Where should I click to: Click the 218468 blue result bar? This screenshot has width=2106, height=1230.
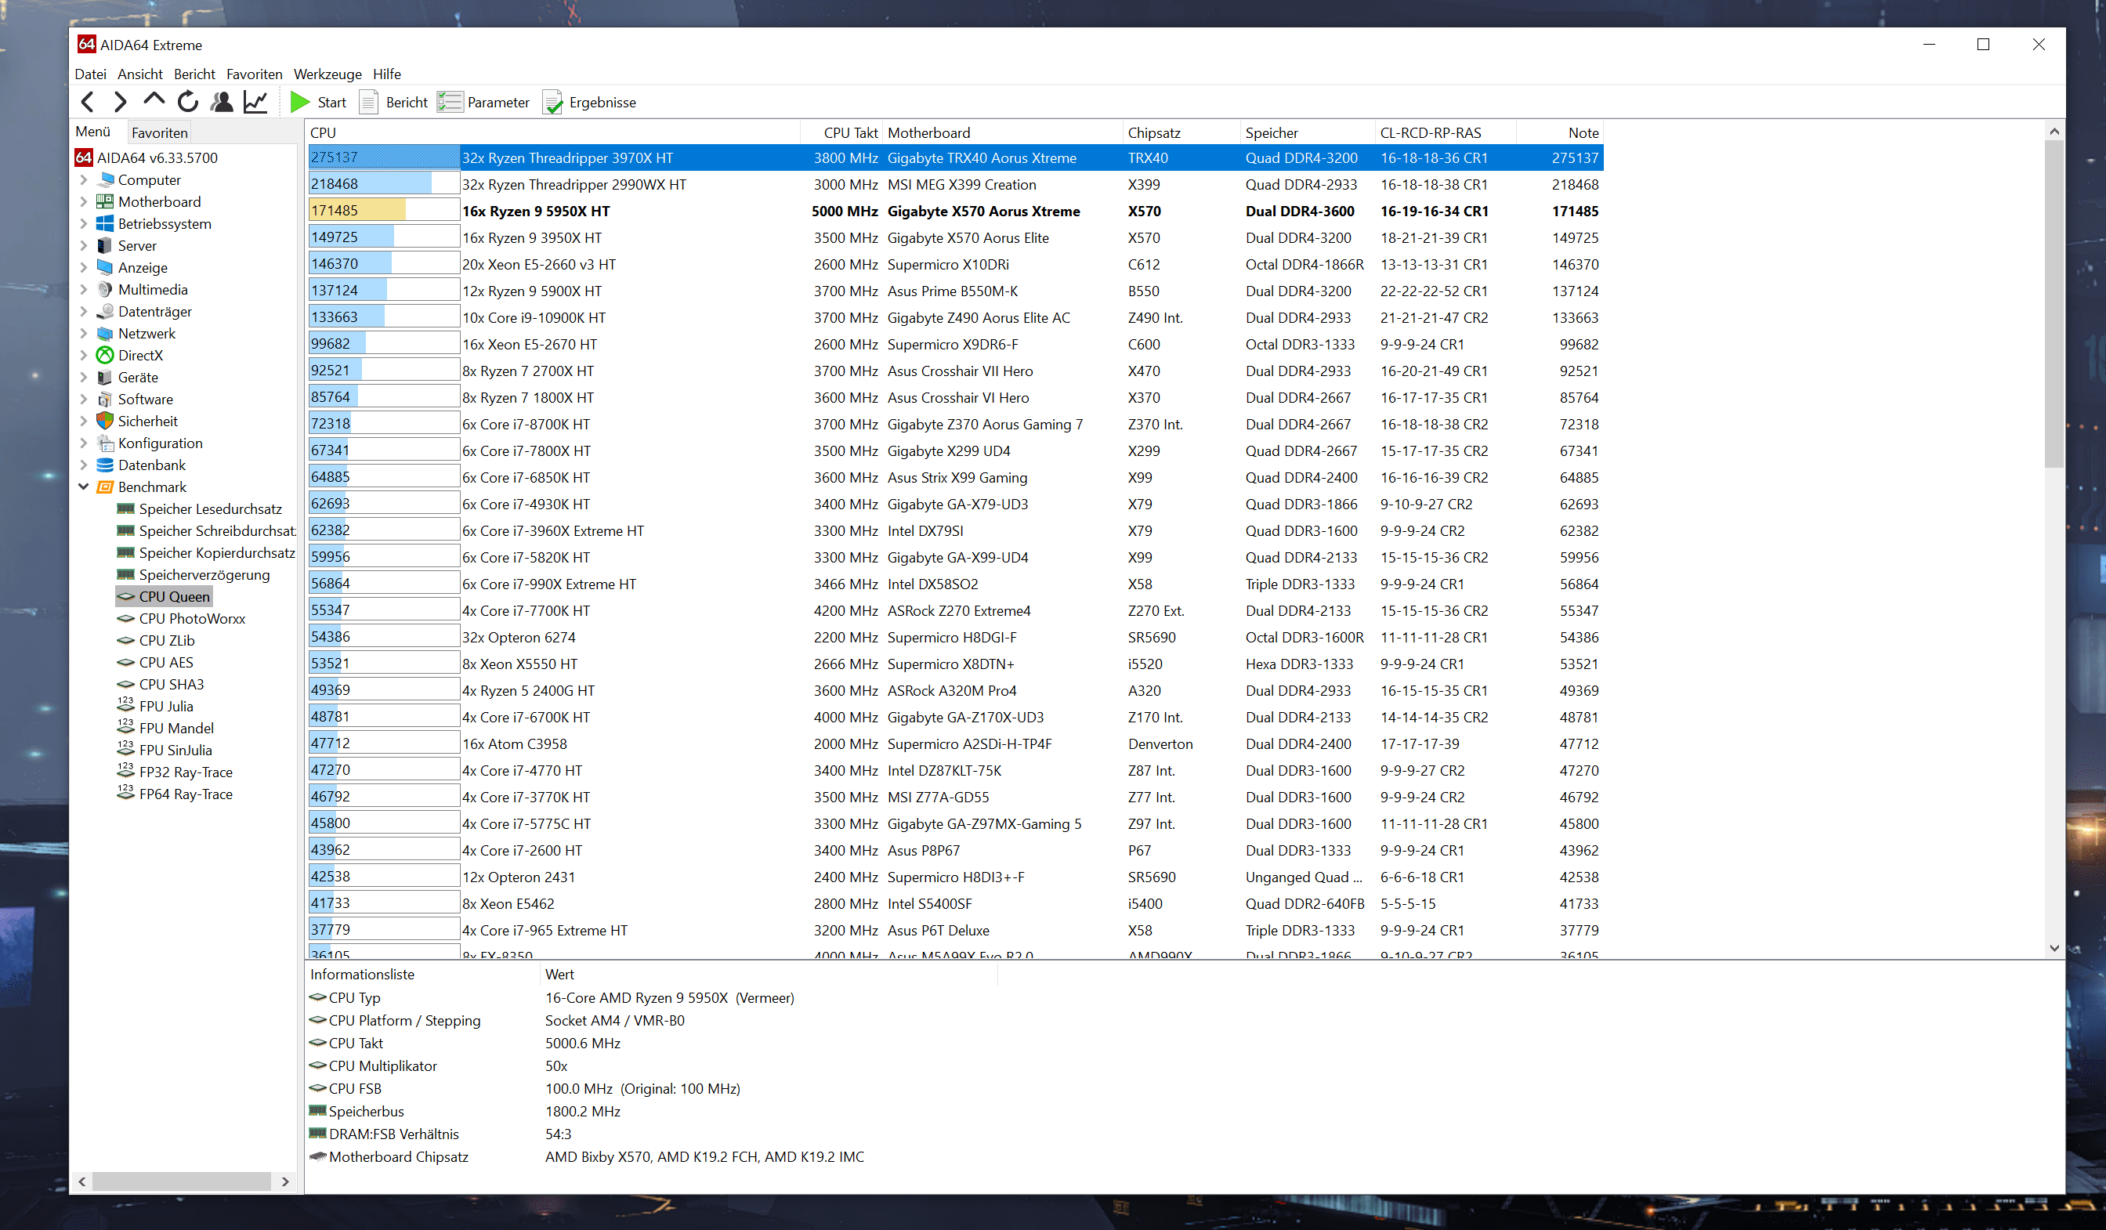pos(384,184)
